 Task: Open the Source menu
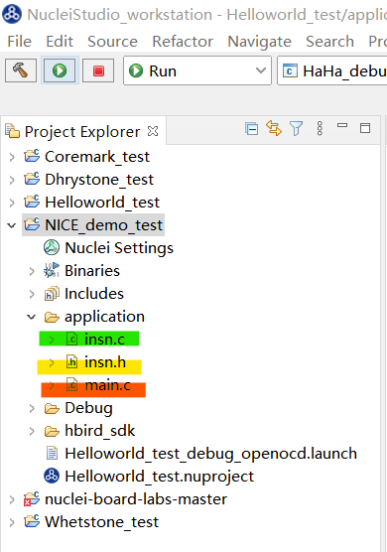112,42
